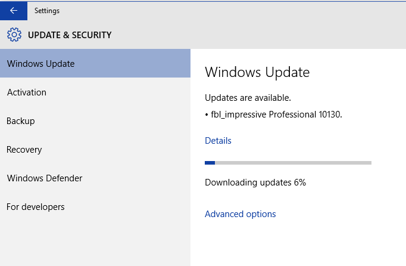Click the Settings window title text

click(47, 11)
